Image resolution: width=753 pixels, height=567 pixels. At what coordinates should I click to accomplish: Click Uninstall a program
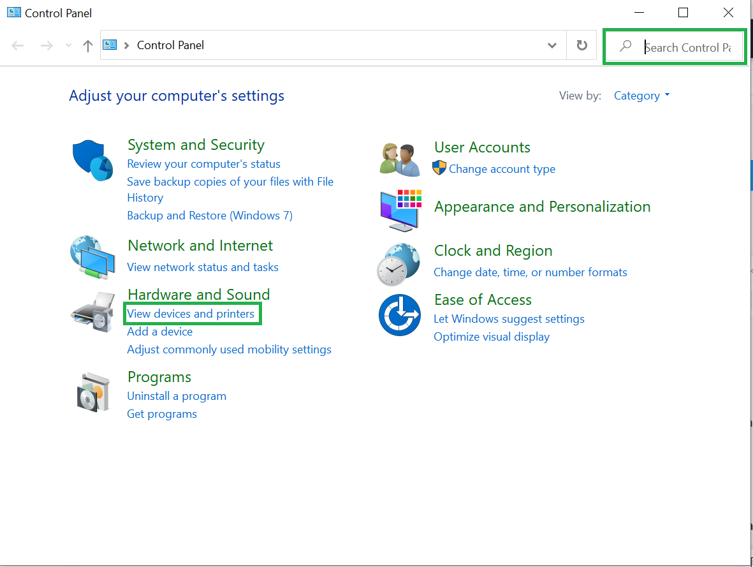click(x=177, y=396)
